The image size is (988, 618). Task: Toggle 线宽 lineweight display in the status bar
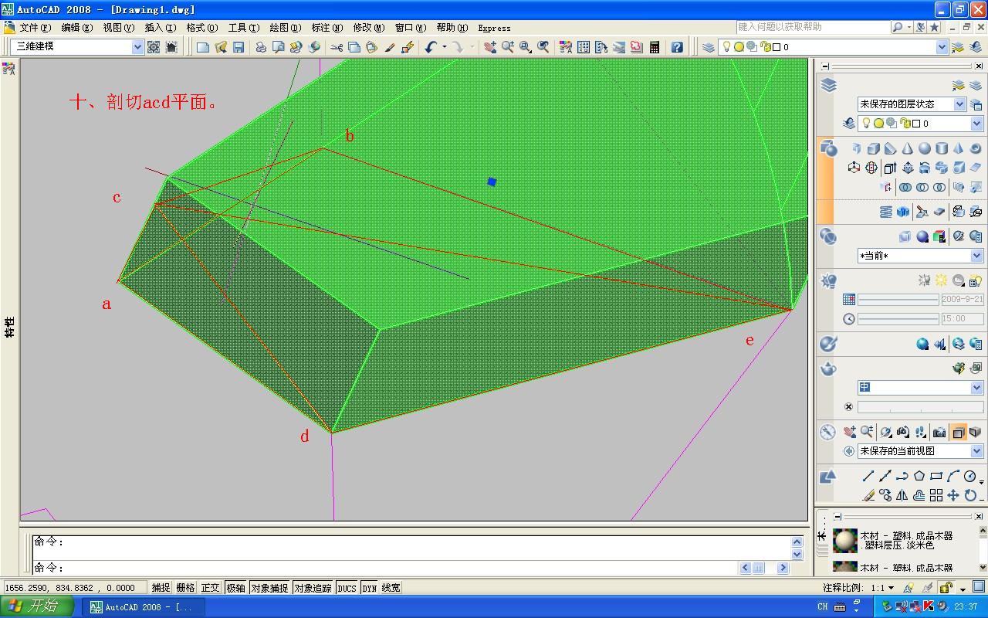point(391,588)
